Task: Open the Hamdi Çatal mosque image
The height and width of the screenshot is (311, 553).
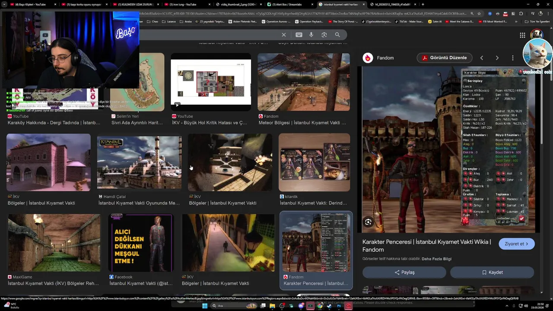Action: (139, 162)
